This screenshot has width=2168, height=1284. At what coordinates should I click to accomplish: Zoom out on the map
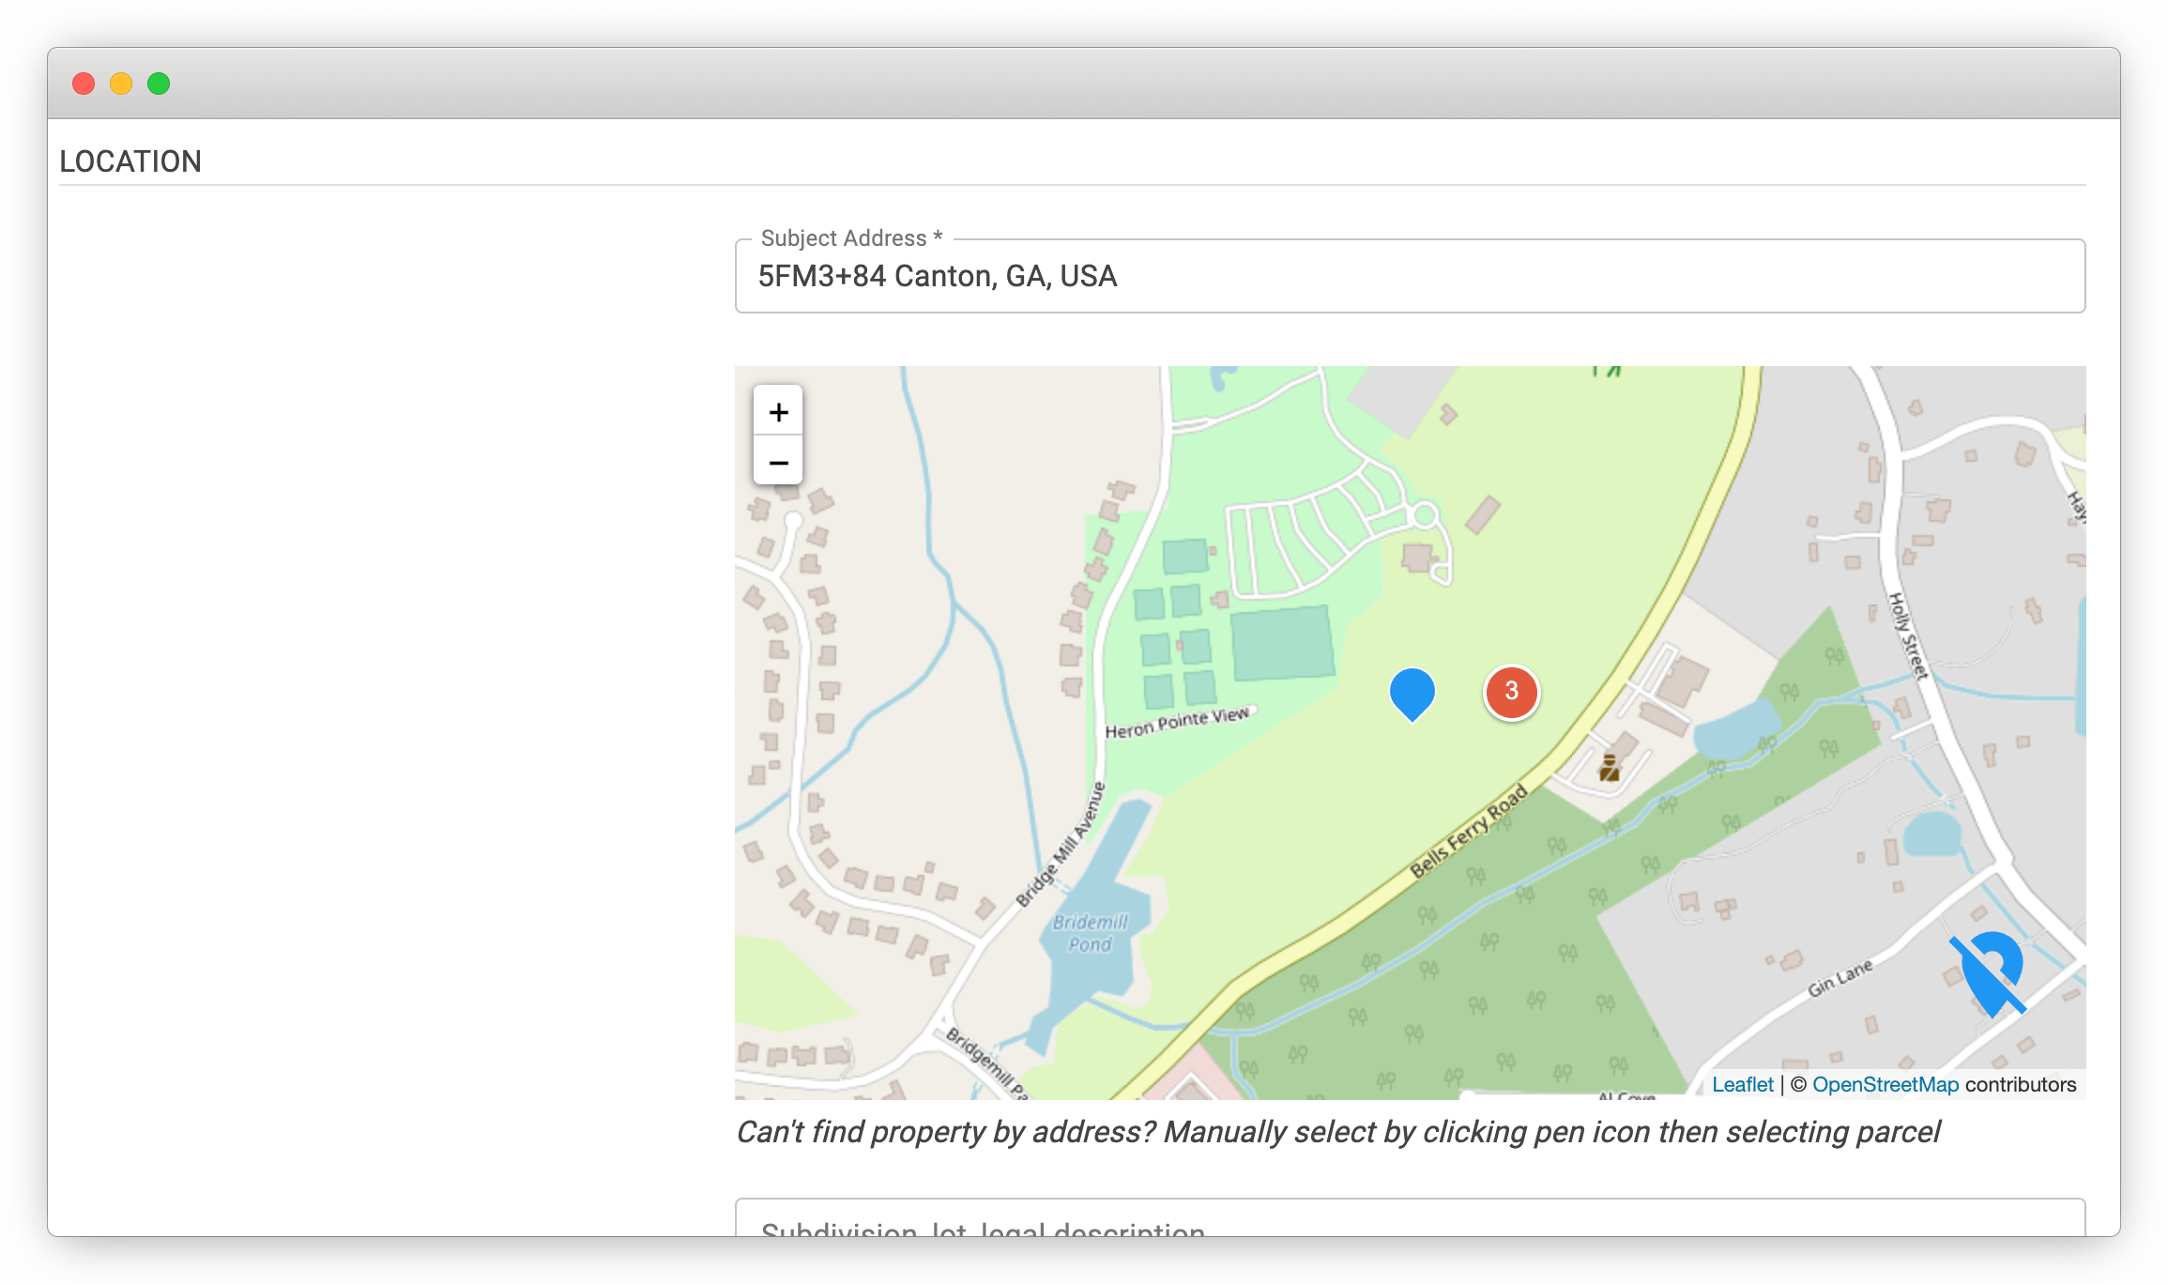(x=778, y=462)
